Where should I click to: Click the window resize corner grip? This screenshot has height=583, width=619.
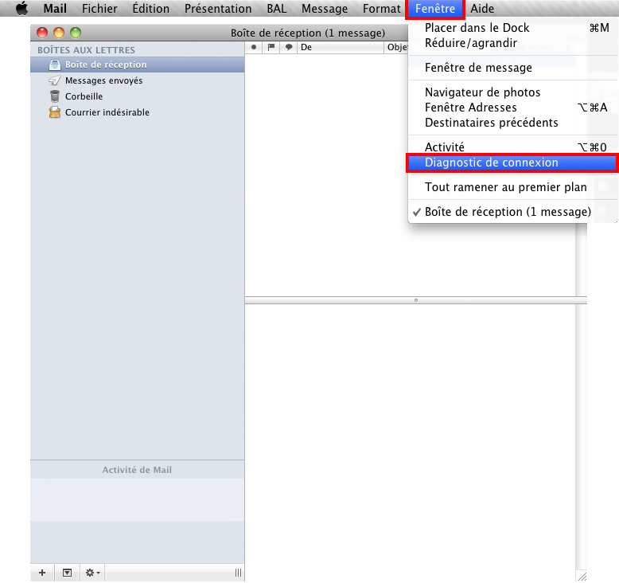[x=582, y=577]
